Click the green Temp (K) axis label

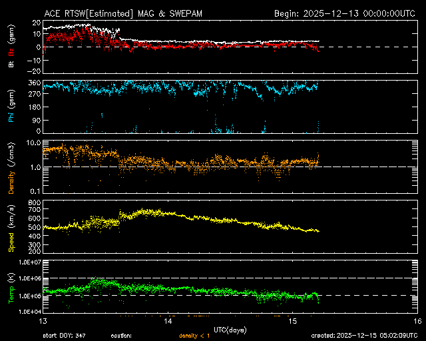[x=11, y=287]
